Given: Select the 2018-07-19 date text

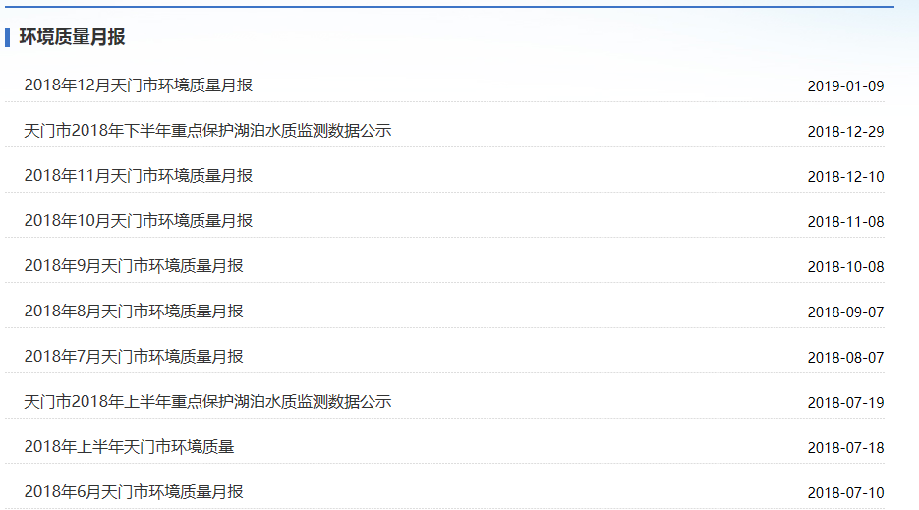Looking at the screenshot, I should pos(845,403).
